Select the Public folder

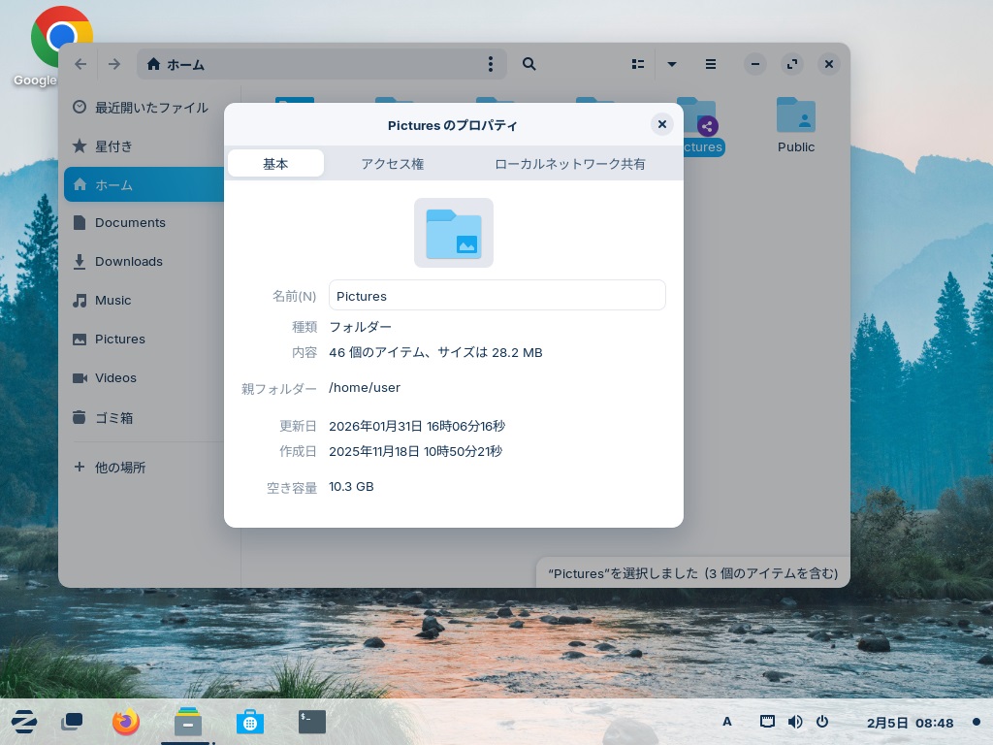[x=796, y=124]
